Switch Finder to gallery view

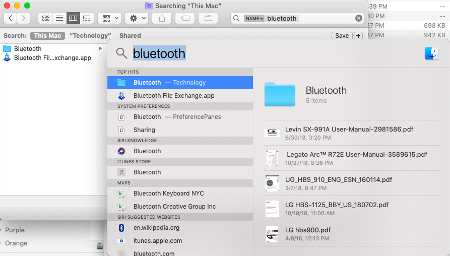click(x=87, y=18)
